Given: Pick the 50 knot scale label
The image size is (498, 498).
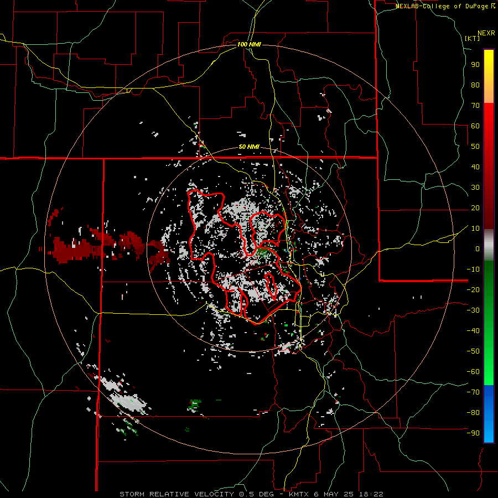Looking at the screenshot, I should (x=475, y=147).
